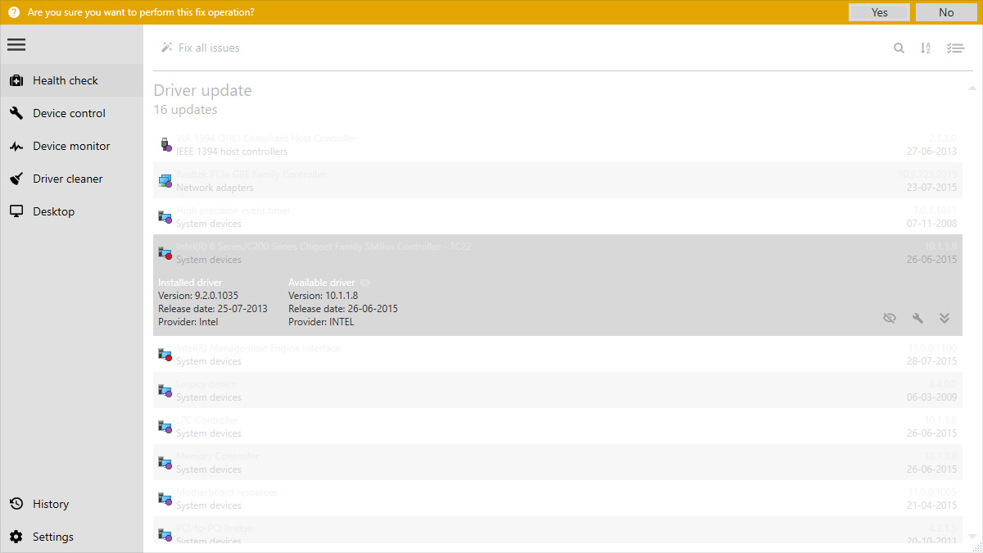Confirm the fix operation with Yes

click(x=879, y=12)
